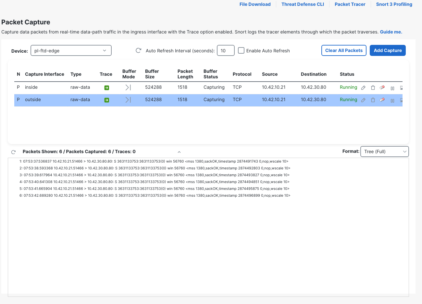
Task: Select packet 1 at 07:53:37.536837
Action: (x=154, y=161)
